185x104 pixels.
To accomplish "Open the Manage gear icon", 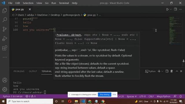I will [5, 89].
